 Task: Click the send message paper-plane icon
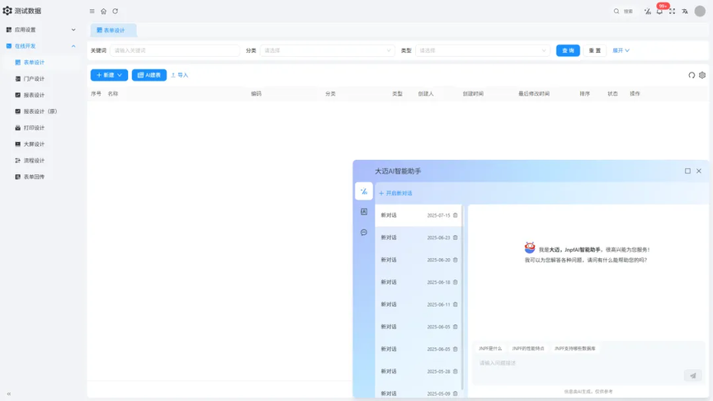coord(692,375)
